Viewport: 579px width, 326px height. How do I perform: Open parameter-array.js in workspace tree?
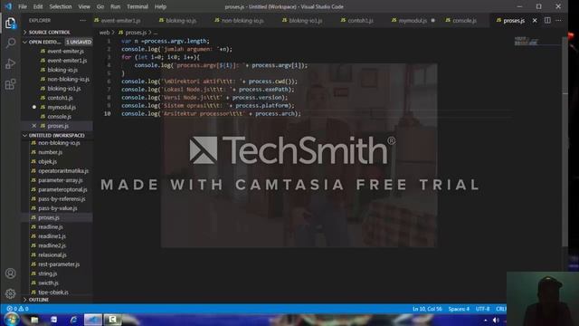click(x=61, y=180)
